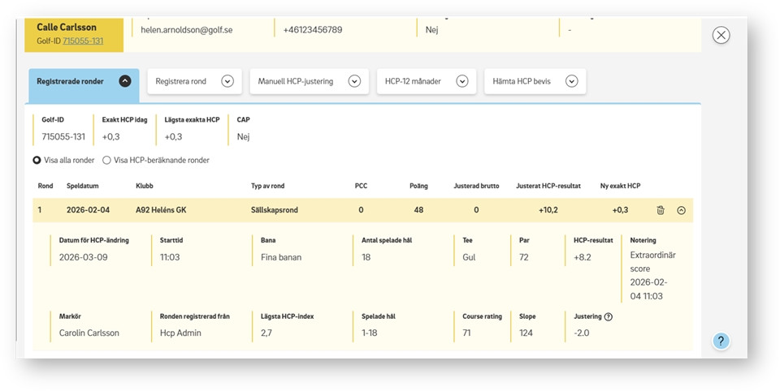The width and height of the screenshot is (780, 391).
Task: Expand the 'Manuell HCP-justering' section
Action: pyautogui.click(x=353, y=81)
